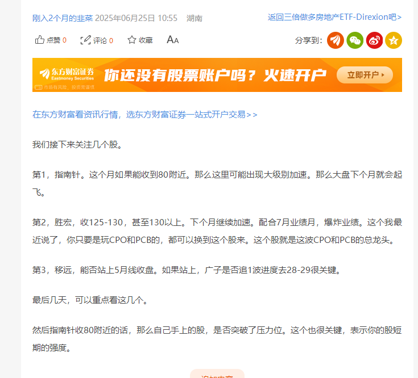Click the partially visible button at the bottom

(217, 373)
